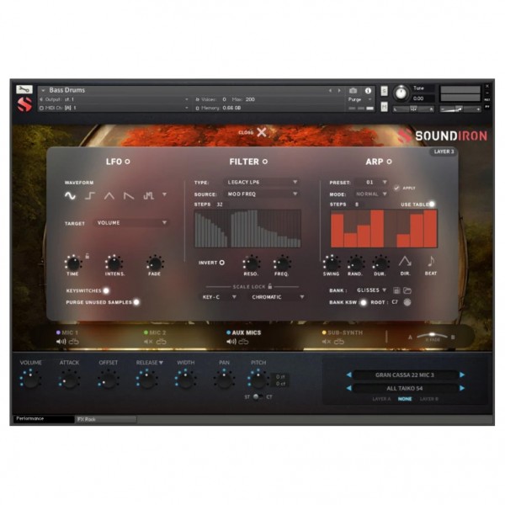Click the Tune knob in header
The width and height of the screenshot is (505, 505).
click(x=401, y=93)
